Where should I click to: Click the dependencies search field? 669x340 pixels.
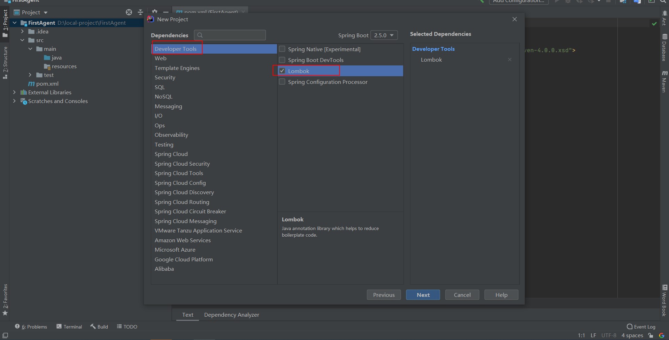point(230,35)
